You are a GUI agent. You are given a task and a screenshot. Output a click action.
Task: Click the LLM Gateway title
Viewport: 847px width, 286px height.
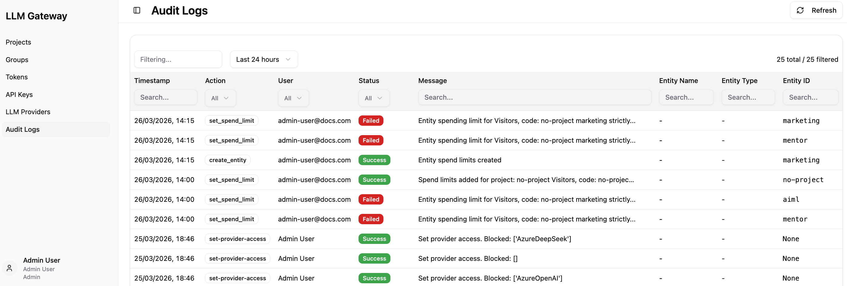pyautogui.click(x=36, y=16)
